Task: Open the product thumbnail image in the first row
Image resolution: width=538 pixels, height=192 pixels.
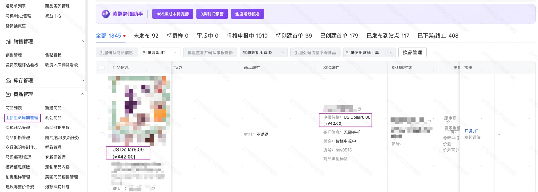Action: coord(139,111)
